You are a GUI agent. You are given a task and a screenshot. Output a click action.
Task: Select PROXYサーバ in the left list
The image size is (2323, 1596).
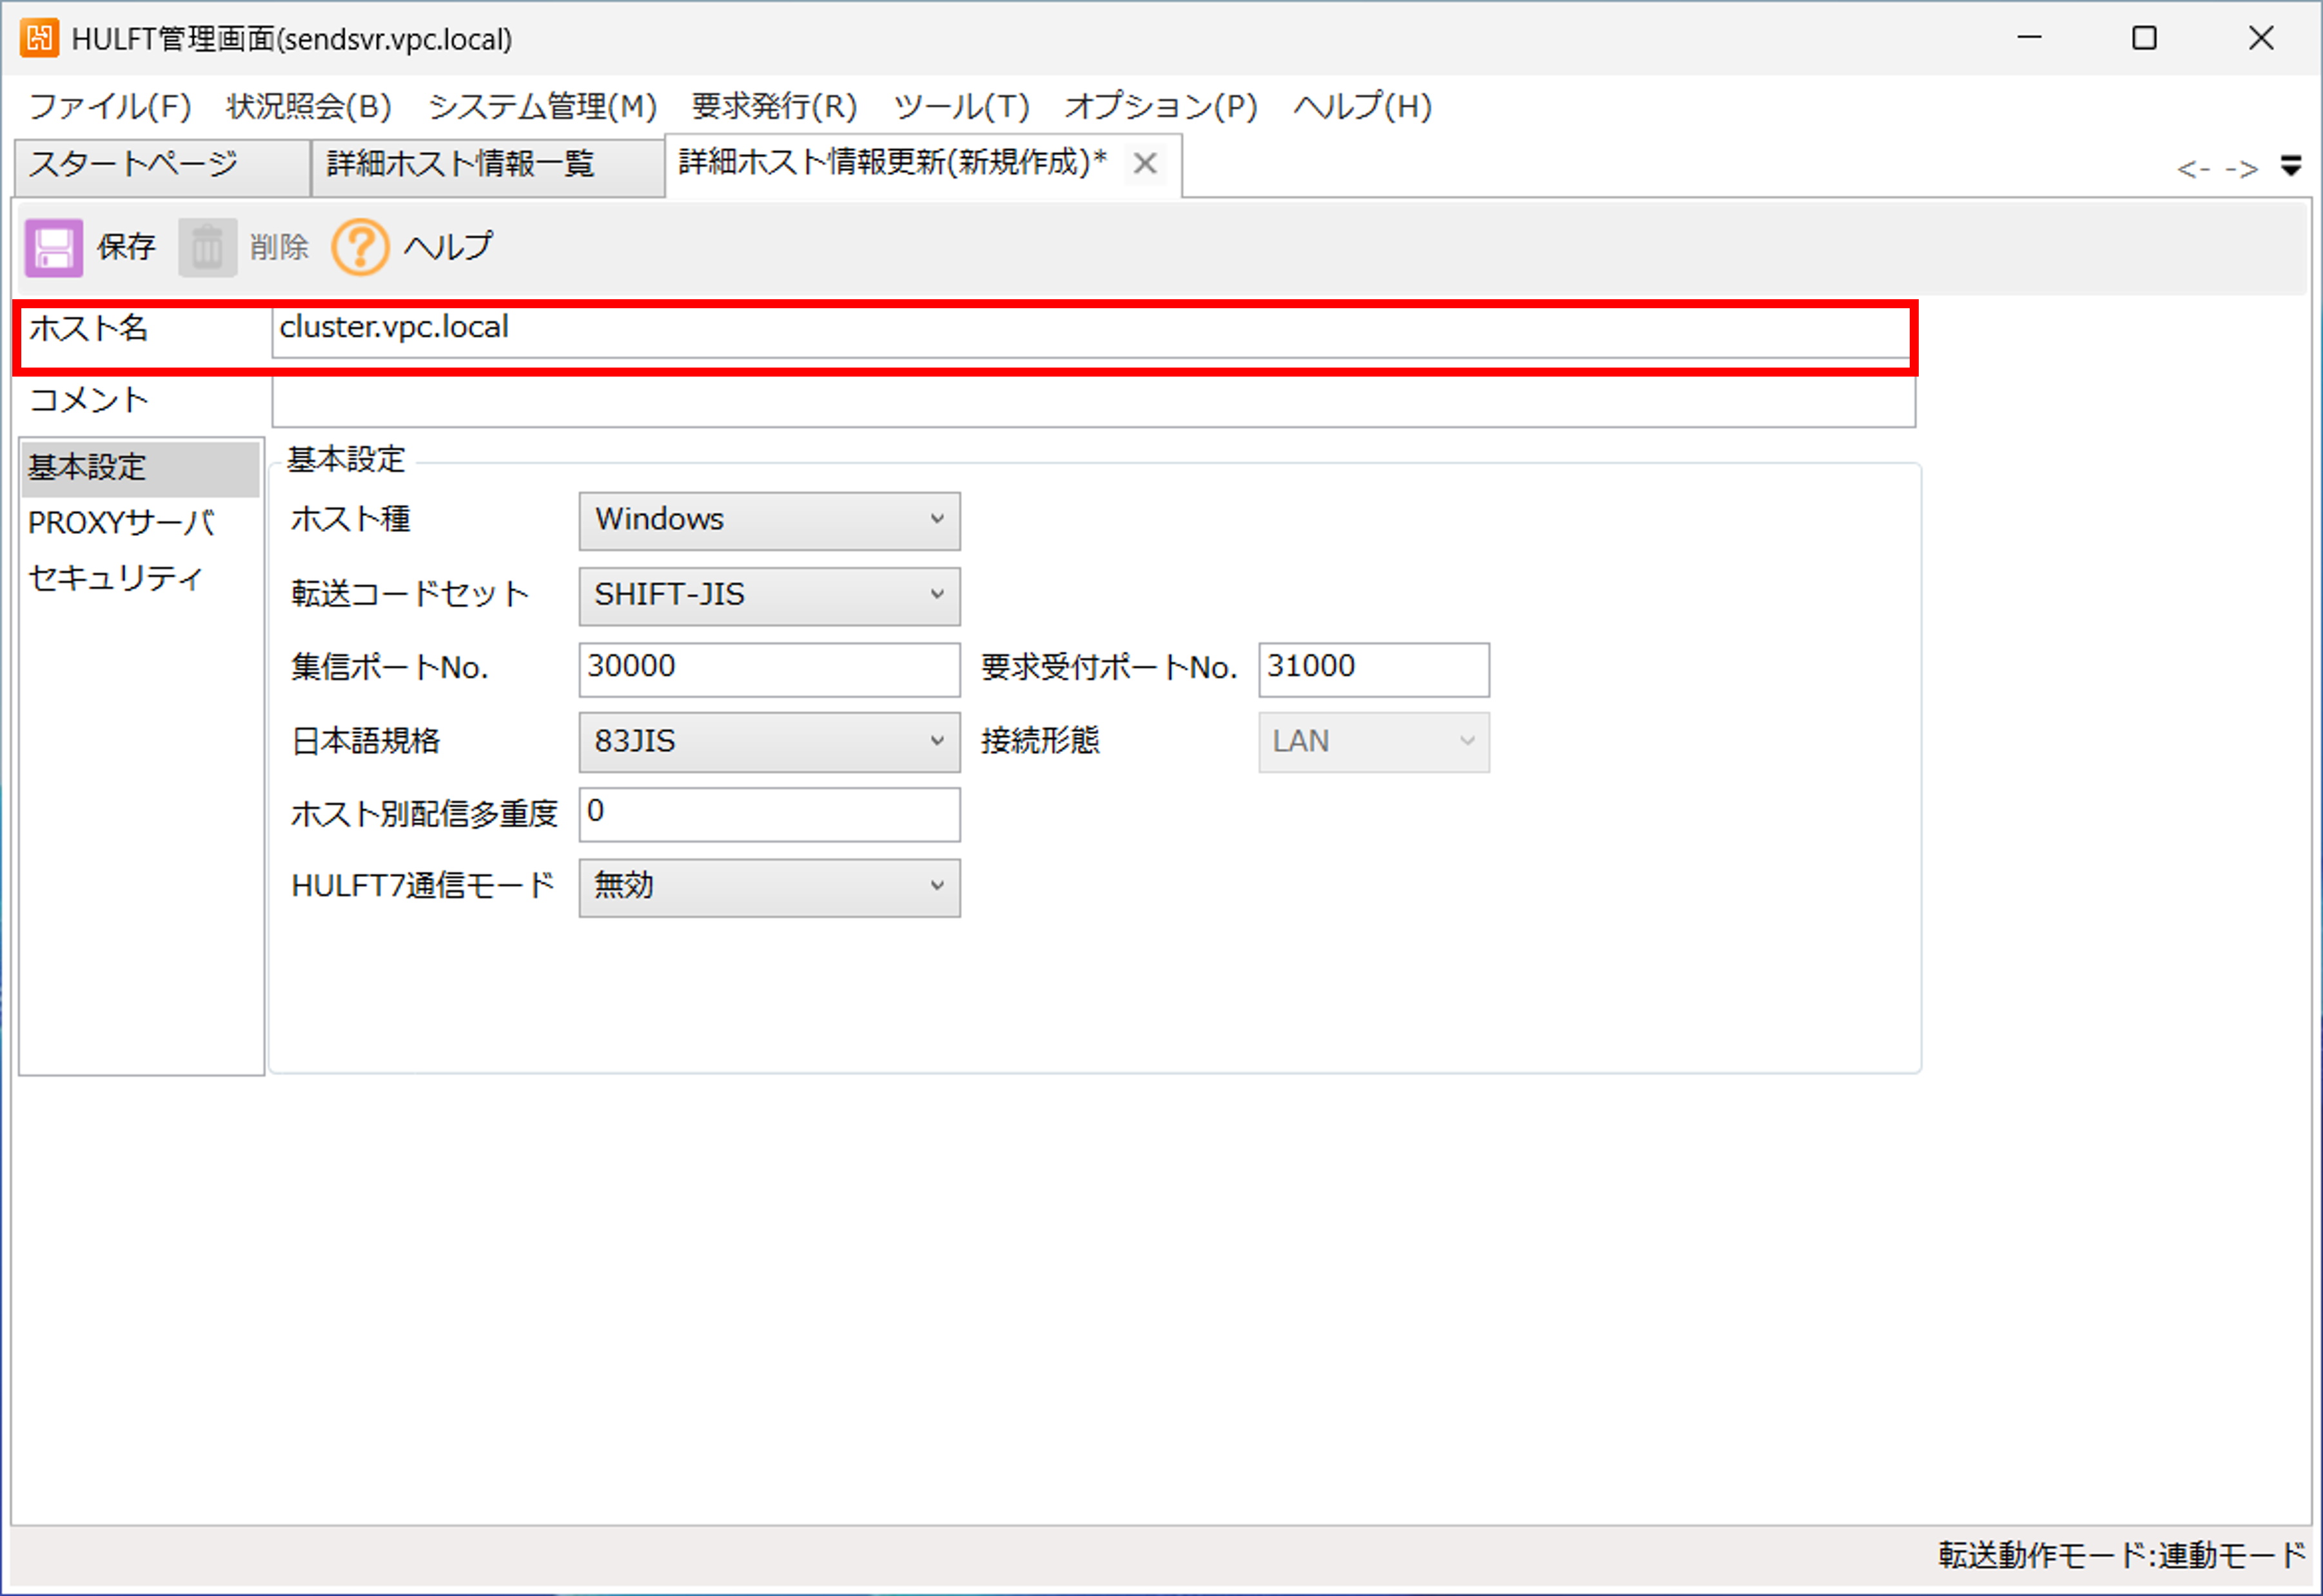(121, 522)
